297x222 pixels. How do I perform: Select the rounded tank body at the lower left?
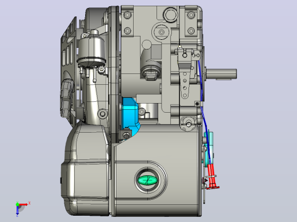coord(86,169)
